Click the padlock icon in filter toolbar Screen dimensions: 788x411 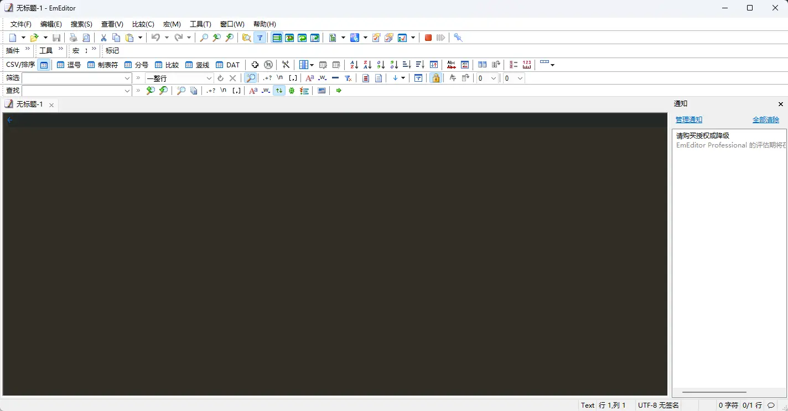point(436,78)
